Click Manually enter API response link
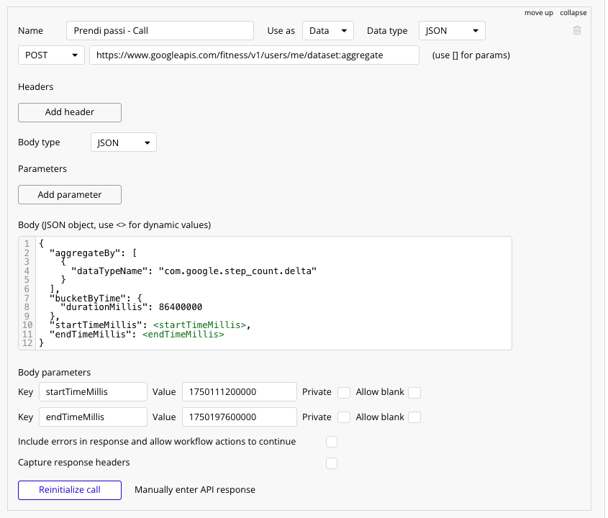This screenshot has height=518, width=608. coord(194,490)
